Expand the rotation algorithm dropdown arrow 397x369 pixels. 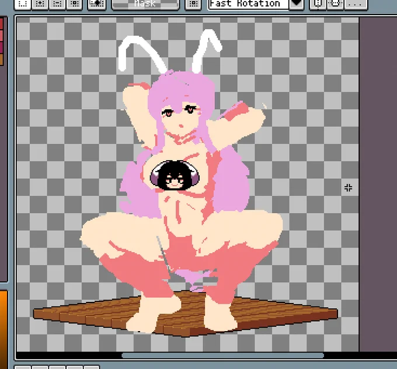point(297,4)
